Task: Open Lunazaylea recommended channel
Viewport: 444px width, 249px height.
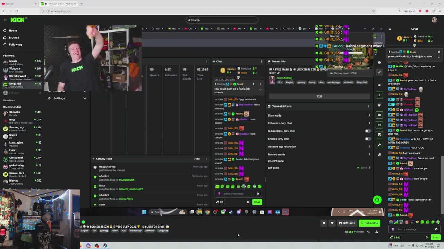Action: tap(22, 144)
